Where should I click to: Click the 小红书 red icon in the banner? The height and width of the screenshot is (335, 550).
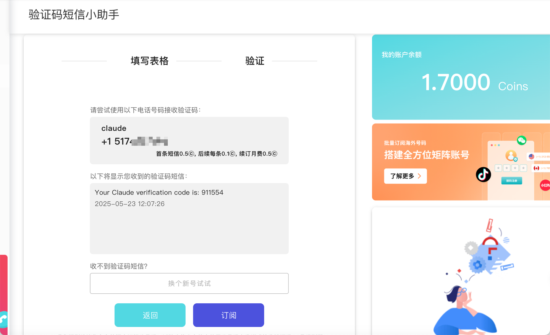(x=545, y=185)
